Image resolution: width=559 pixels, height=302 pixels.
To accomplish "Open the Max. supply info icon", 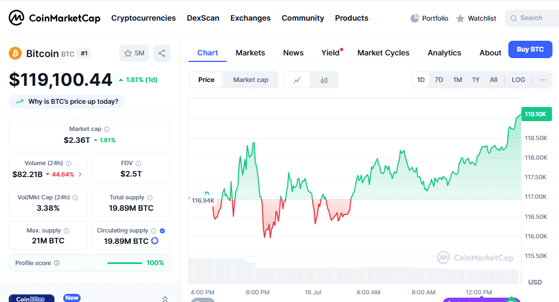I will pos(66,231).
